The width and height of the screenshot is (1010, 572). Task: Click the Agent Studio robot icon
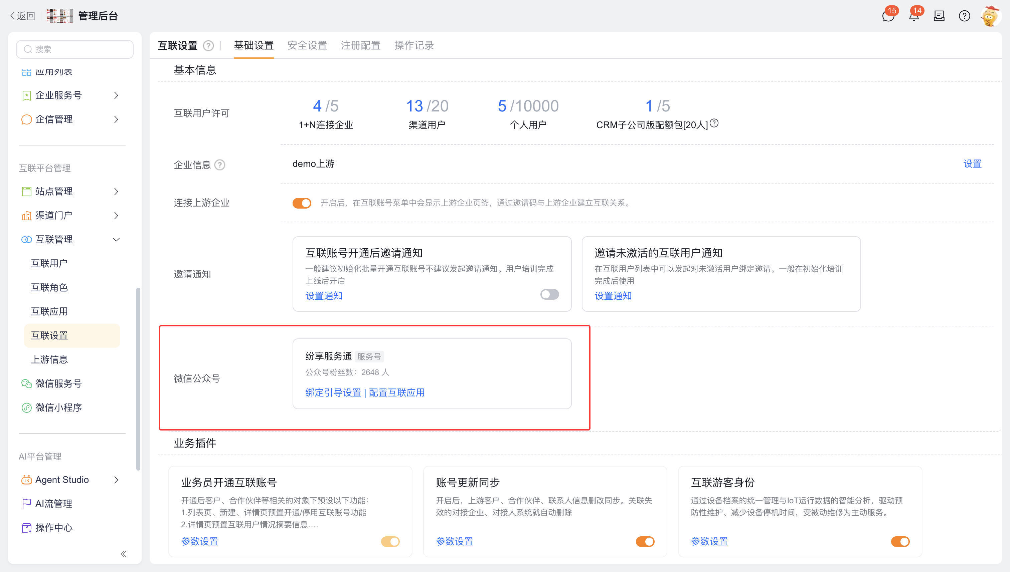(26, 480)
